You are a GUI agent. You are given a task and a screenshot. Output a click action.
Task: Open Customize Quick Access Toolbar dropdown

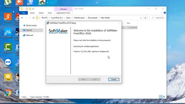click(33, 9)
